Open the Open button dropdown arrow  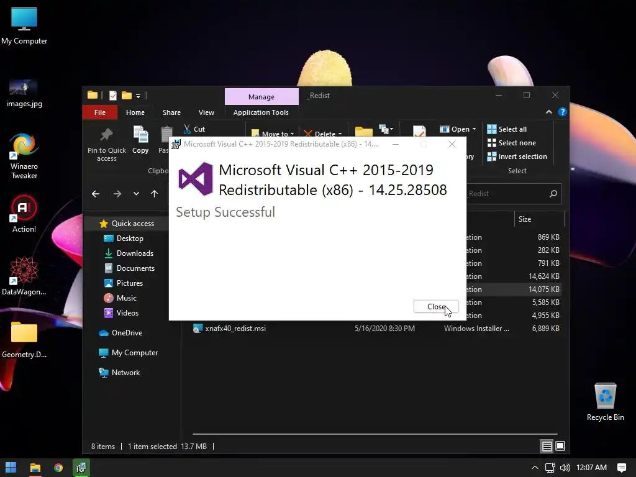(x=474, y=129)
